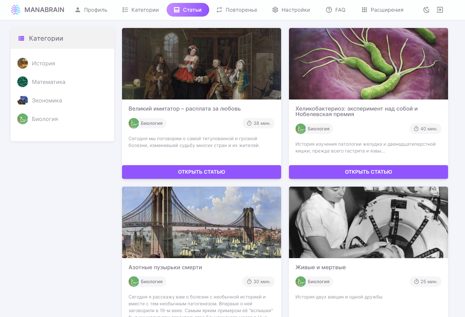Image resolution: width=465 pixels, height=317 pixels.
Task: Click the Математика category avatar icon
Action: pos(23,82)
